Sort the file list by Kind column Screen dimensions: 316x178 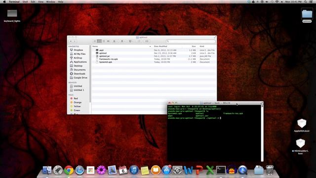point(207,46)
